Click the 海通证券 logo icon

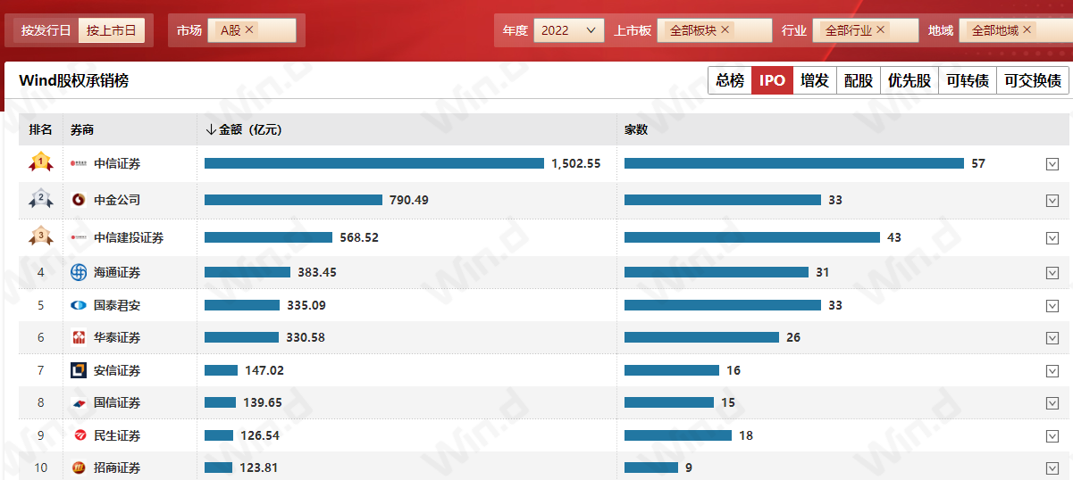79,272
